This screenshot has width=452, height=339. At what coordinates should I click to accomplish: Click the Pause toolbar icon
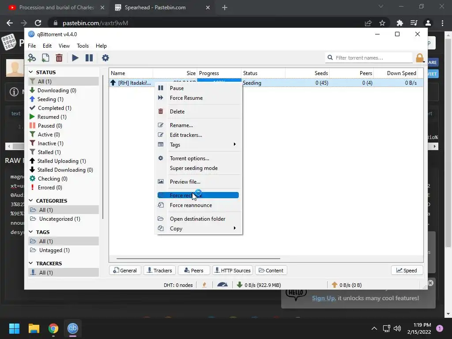click(89, 58)
